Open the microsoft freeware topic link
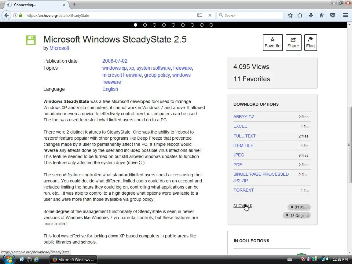The width and height of the screenshot is (352, 264). pyautogui.click(x=122, y=75)
